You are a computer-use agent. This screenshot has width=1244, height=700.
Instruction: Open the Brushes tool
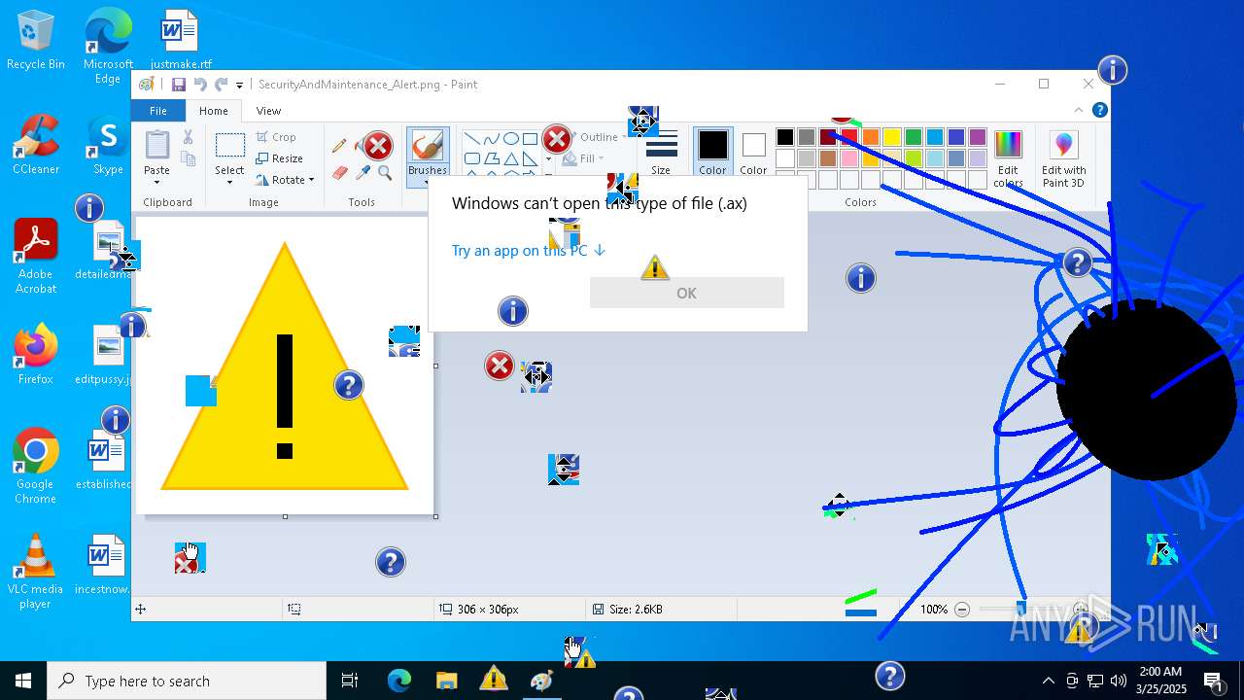[x=428, y=156]
